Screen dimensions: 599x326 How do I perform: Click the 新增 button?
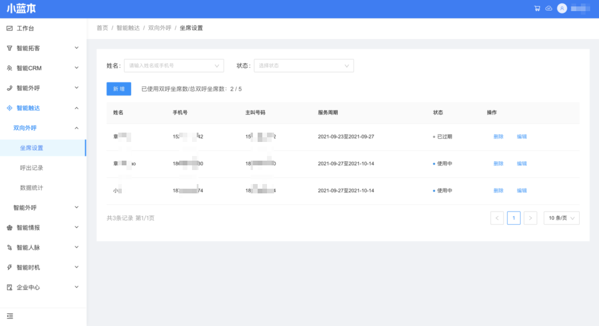[119, 89]
